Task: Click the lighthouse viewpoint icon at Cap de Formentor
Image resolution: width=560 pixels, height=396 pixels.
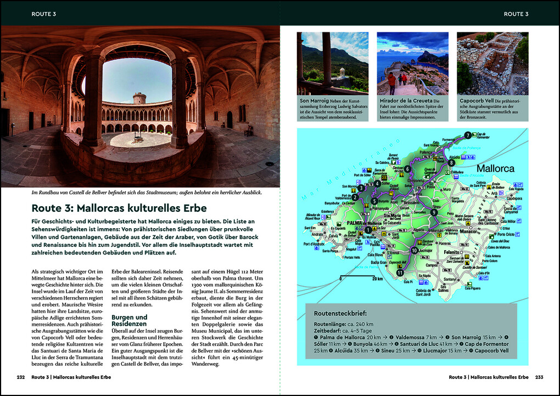Action: point(474,134)
